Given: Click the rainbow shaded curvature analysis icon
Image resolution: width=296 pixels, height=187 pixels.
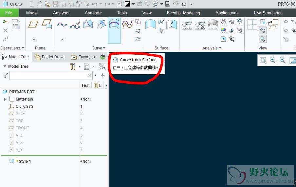Looking at the screenshot, I should coord(223,30).
